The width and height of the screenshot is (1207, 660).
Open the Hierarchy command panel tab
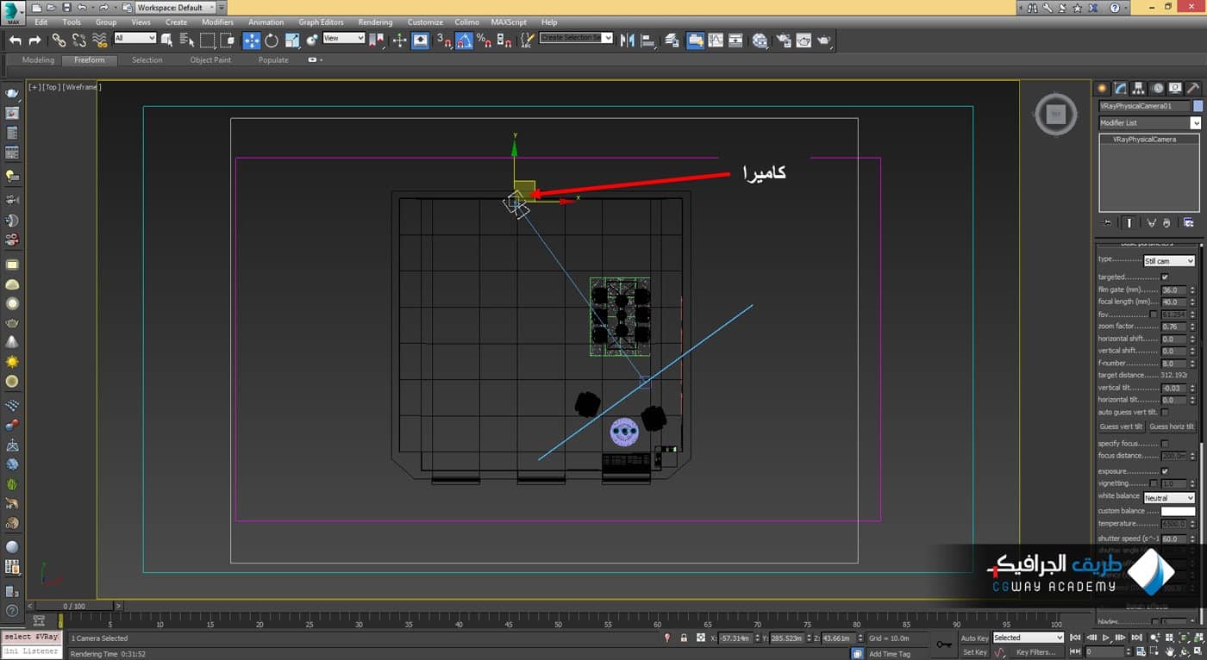click(x=1139, y=88)
